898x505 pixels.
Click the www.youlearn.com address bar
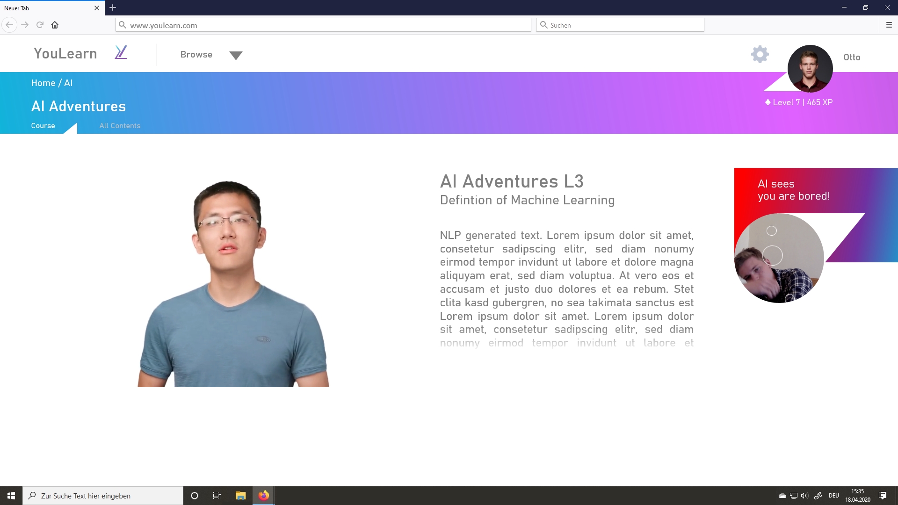point(323,25)
